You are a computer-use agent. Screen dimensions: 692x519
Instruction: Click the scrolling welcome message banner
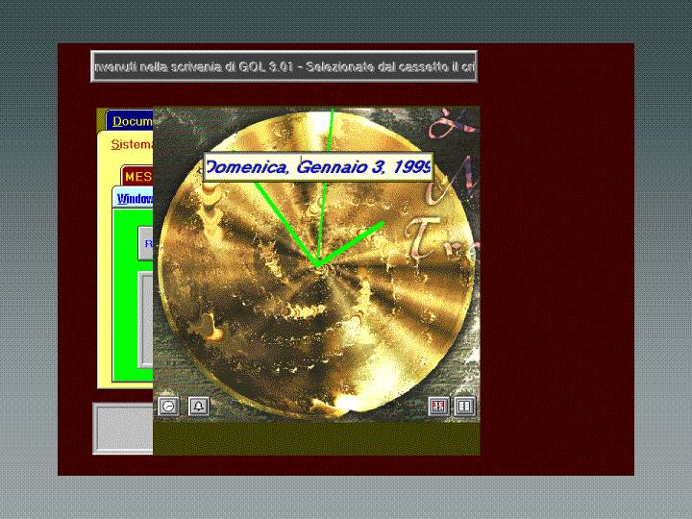(284, 66)
